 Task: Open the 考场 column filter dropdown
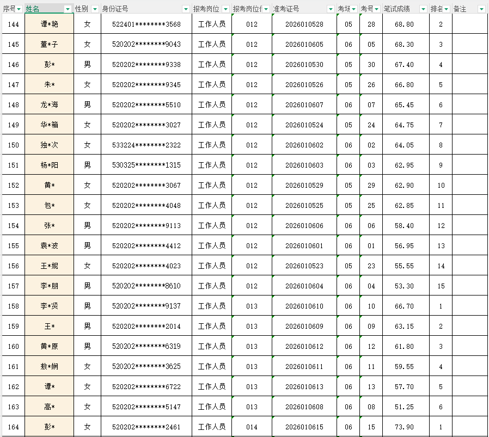coord(353,9)
